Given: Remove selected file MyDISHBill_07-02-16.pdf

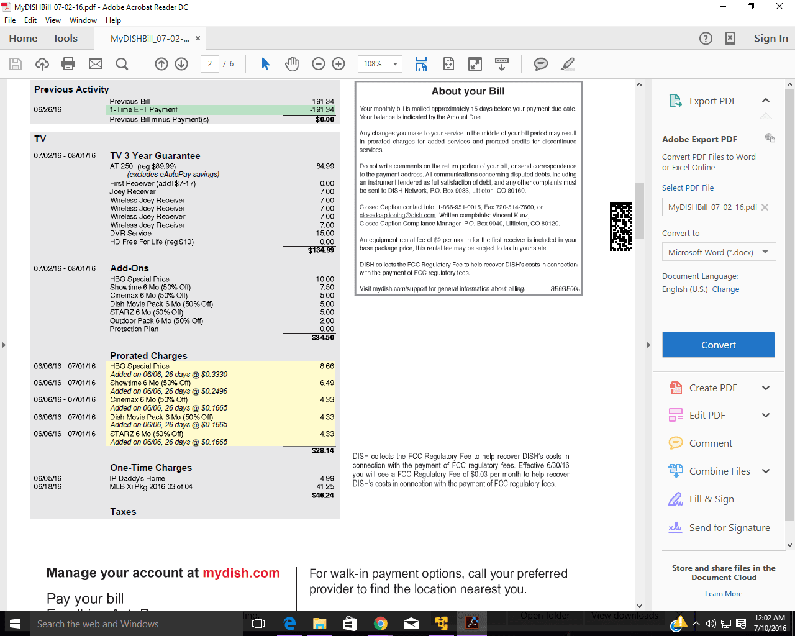Looking at the screenshot, I should click(765, 207).
